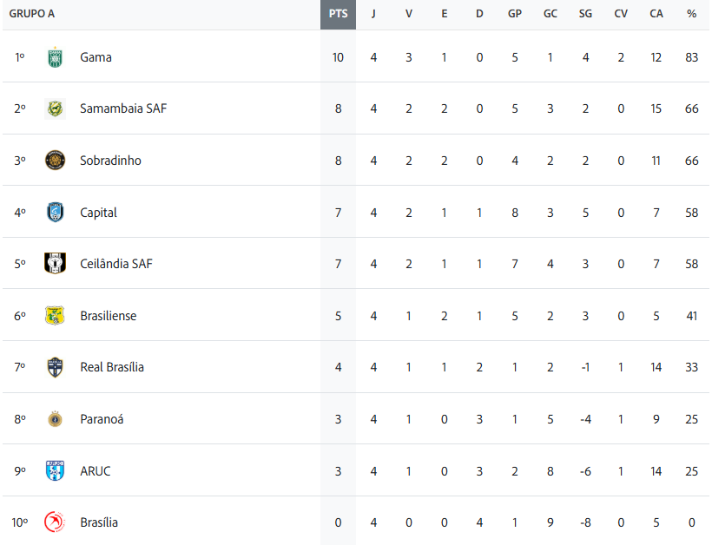Click the Sobradinho club logo

55,161
